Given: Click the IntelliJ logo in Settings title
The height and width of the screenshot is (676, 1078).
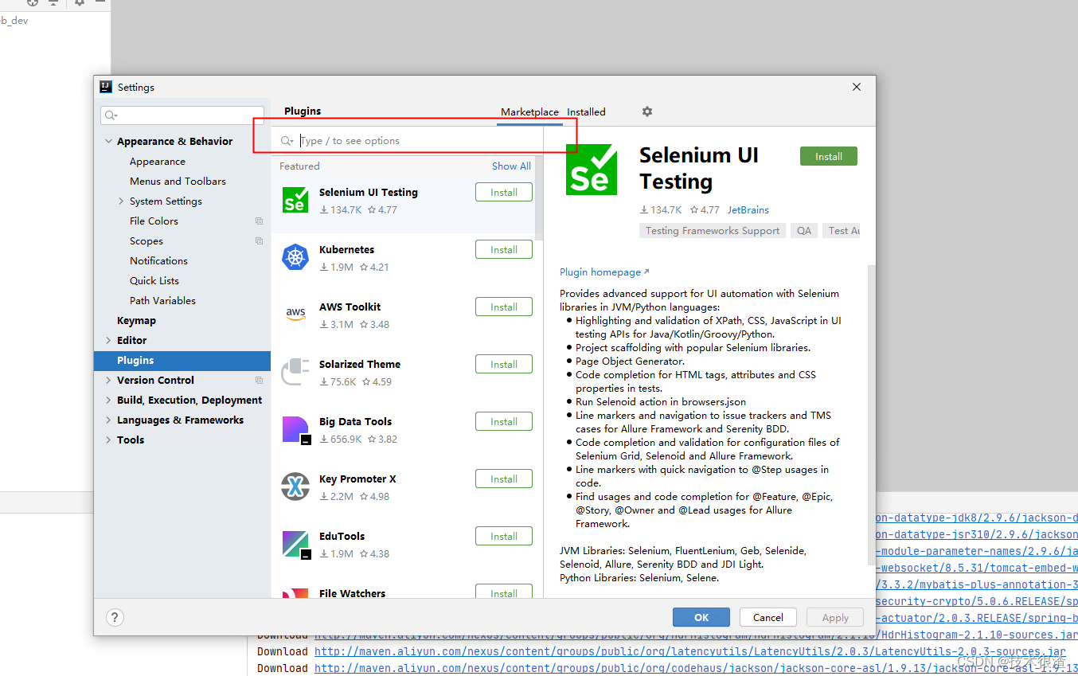Looking at the screenshot, I should click(x=105, y=87).
